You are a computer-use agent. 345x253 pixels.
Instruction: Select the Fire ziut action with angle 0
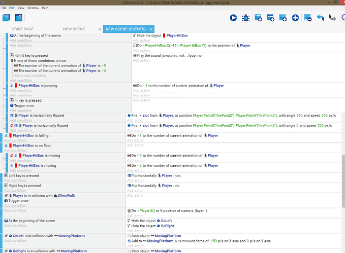[230, 125]
